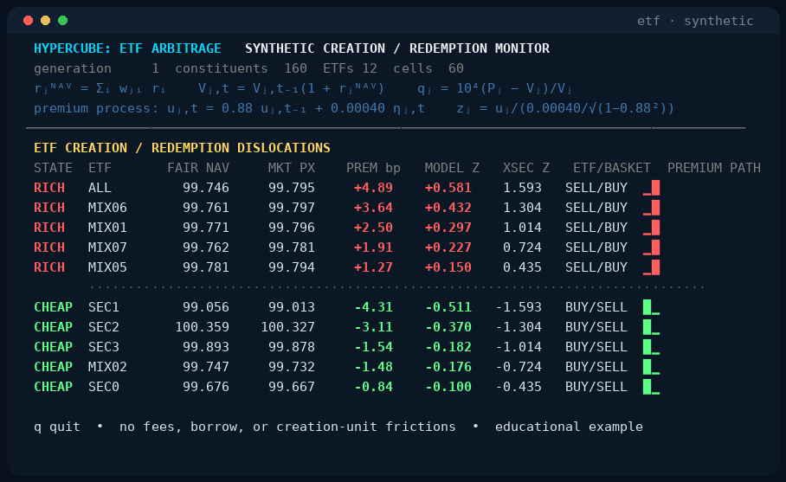Click fair NAV value 100.359
The width and height of the screenshot is (786, 482).
point(202,327)
